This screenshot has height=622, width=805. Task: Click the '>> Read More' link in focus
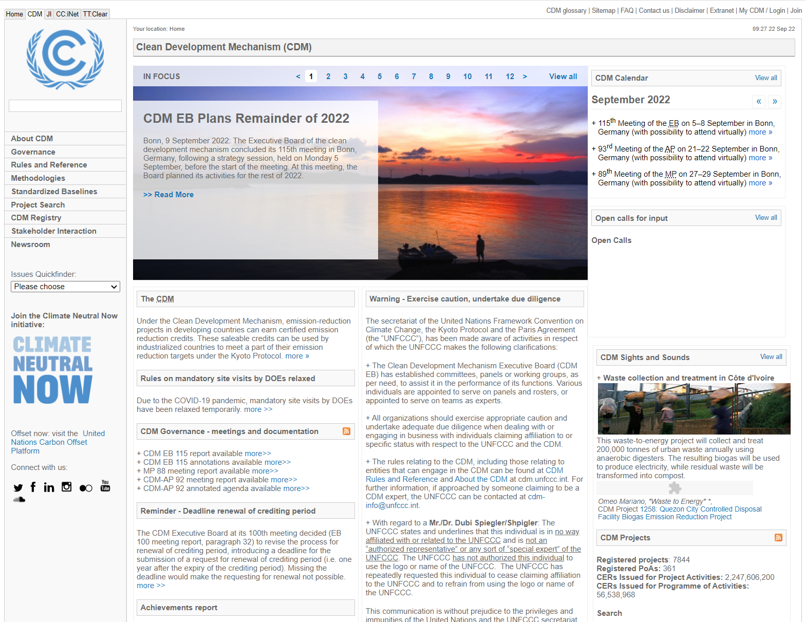[x=169, y=195]
